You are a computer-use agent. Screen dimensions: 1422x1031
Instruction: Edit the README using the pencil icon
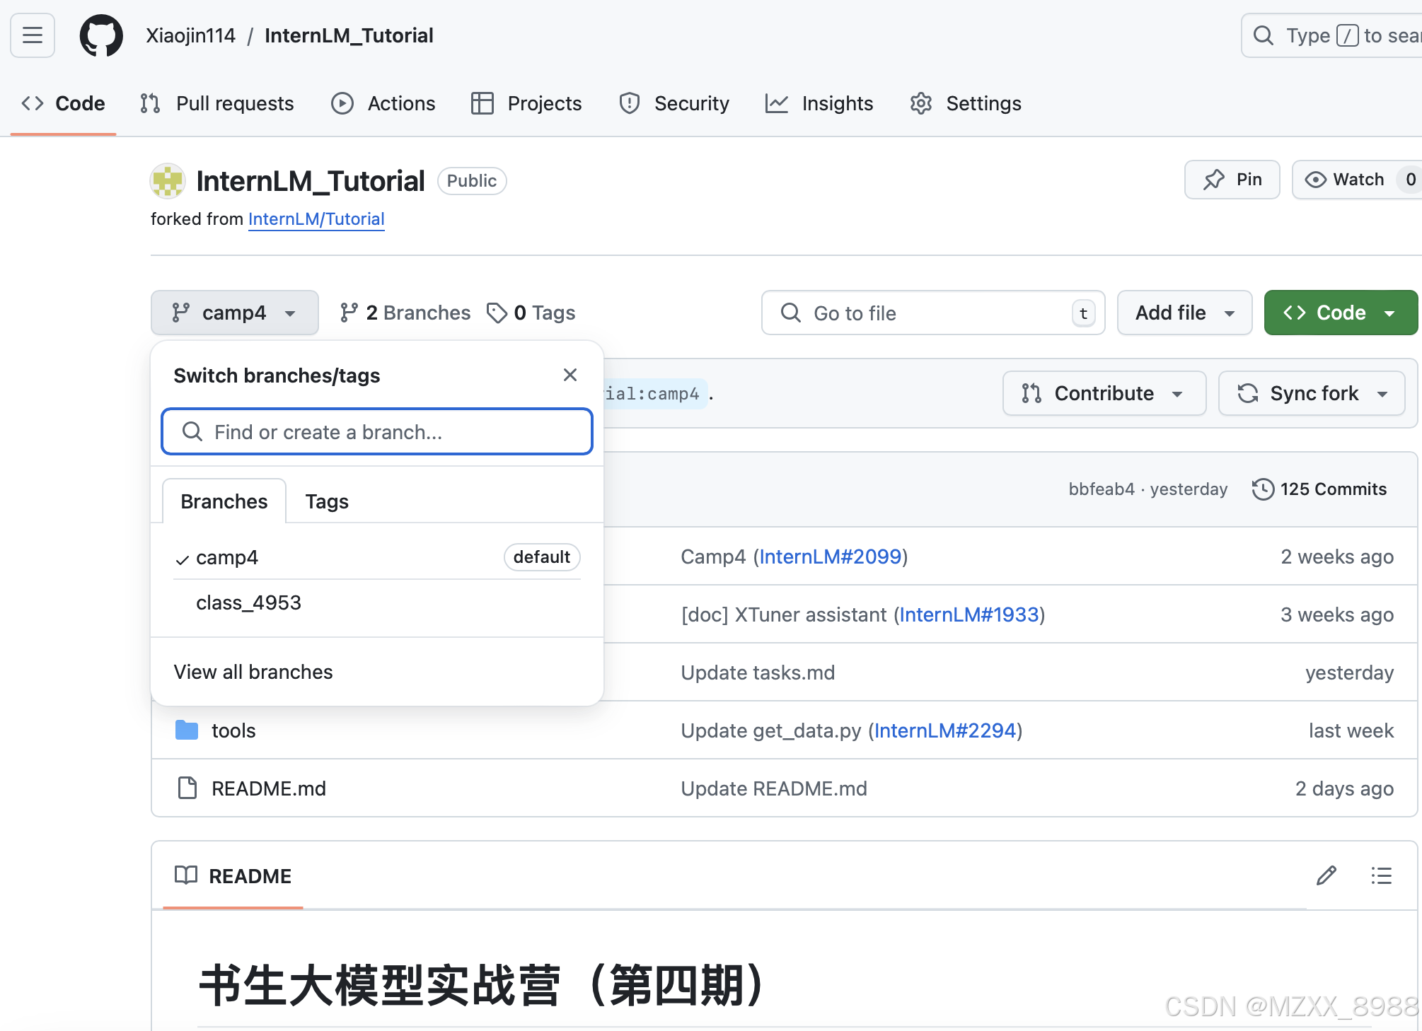pyautogui.click(x=1326, y=876)
